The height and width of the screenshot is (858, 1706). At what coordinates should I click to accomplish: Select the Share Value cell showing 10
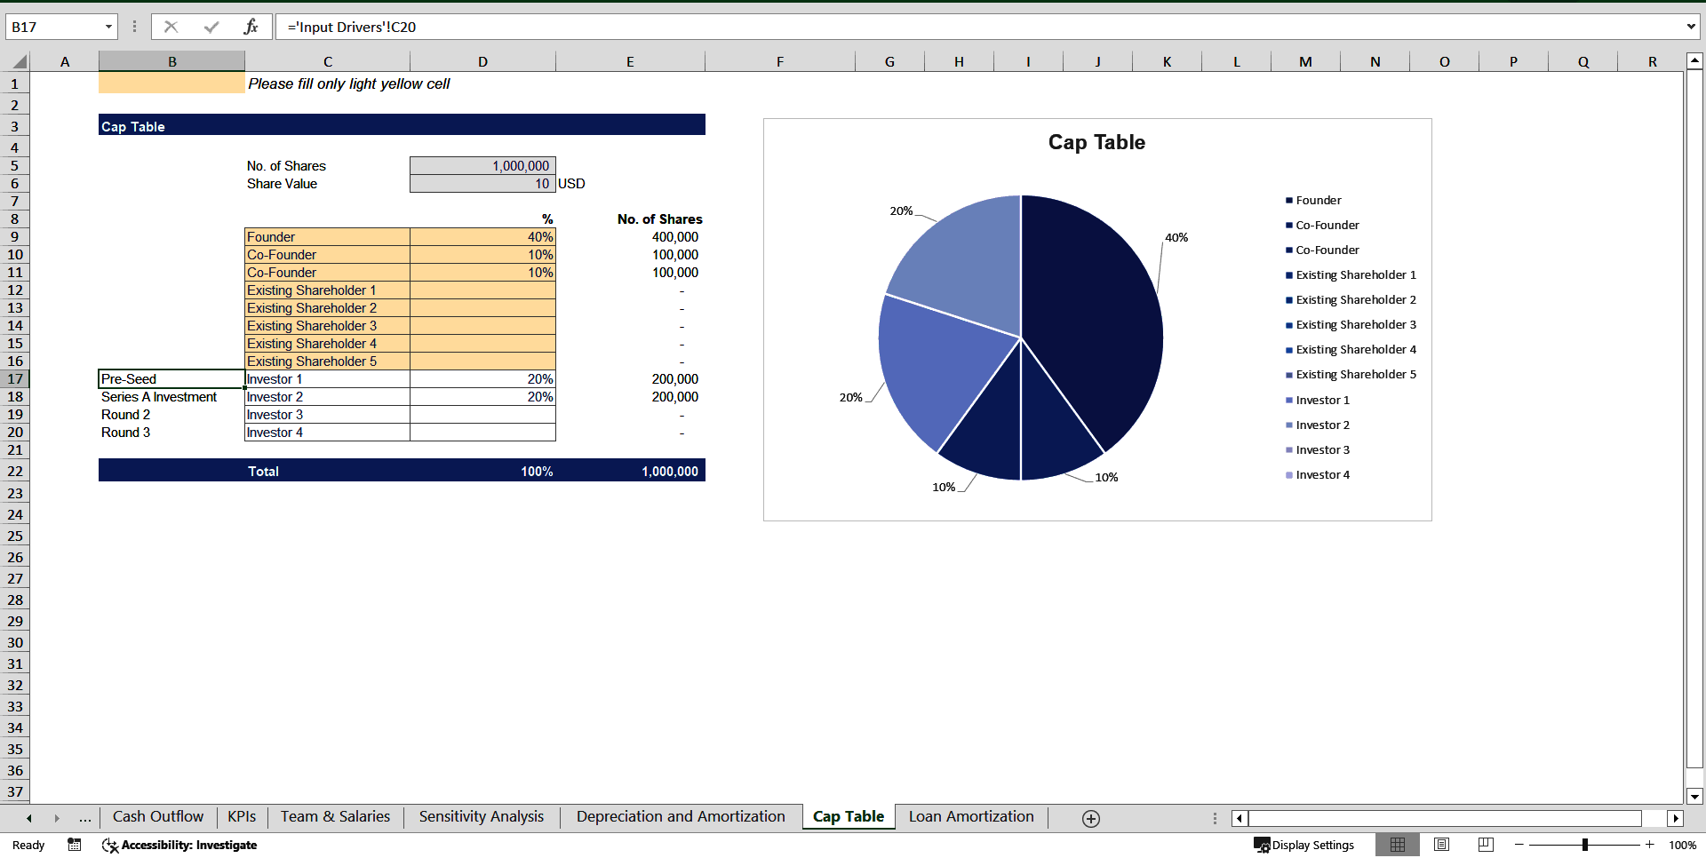click(482, 184)
